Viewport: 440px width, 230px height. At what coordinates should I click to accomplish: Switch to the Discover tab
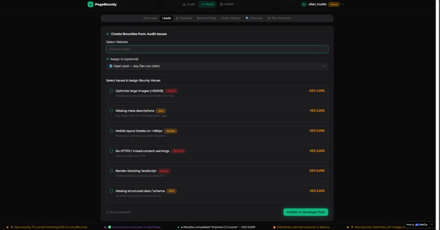pyautogui.click(x=254, y=18)
